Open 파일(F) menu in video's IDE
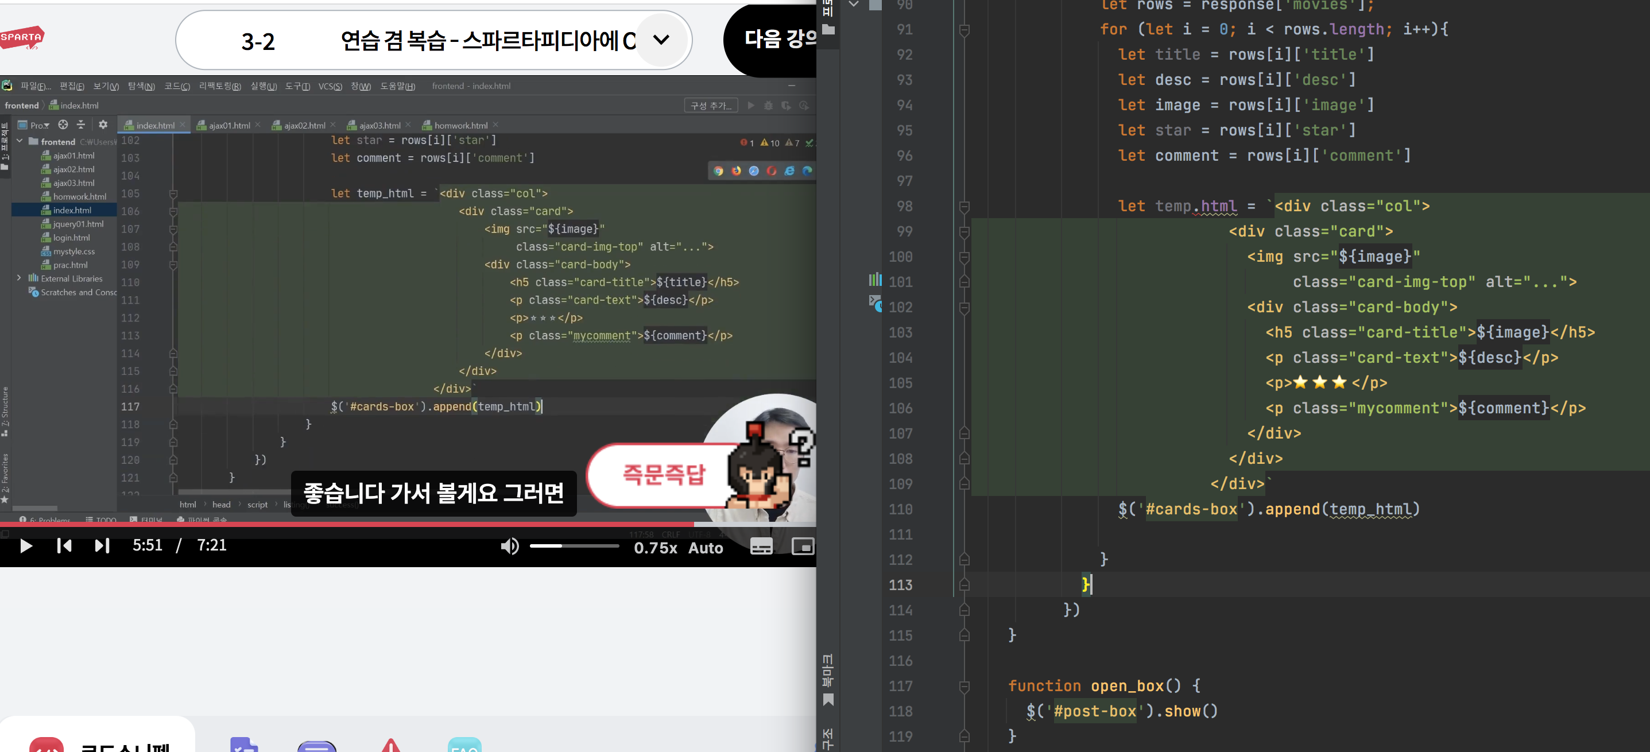Screen dimensions: 1650x752 pos(35,86)
